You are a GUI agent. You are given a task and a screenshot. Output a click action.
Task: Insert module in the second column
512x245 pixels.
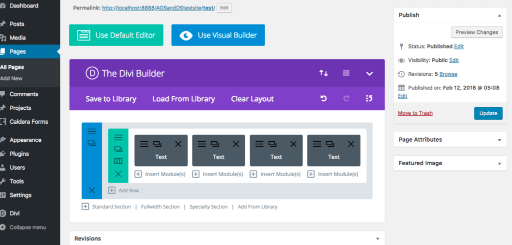pyautogui.click(x=217, y=174)
